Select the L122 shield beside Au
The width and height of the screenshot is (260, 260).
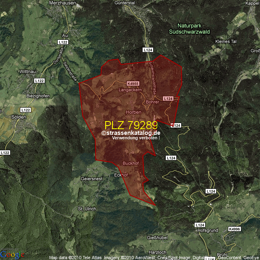63,42
